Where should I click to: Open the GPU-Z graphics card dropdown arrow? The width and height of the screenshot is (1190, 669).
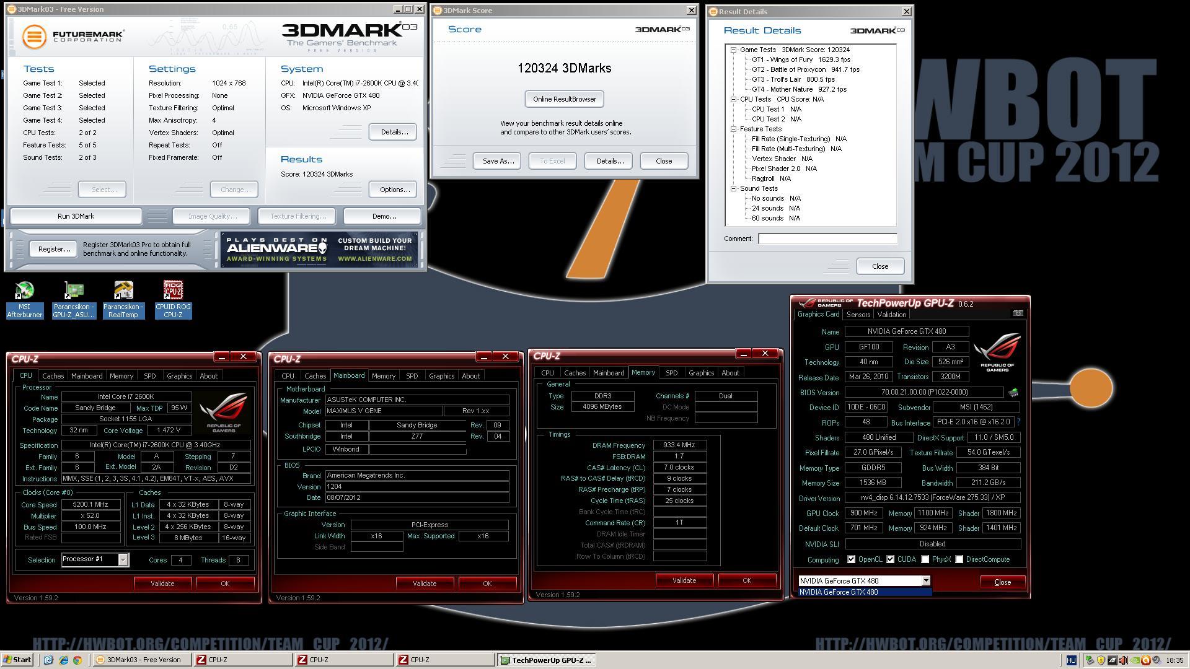pos(926,581)
